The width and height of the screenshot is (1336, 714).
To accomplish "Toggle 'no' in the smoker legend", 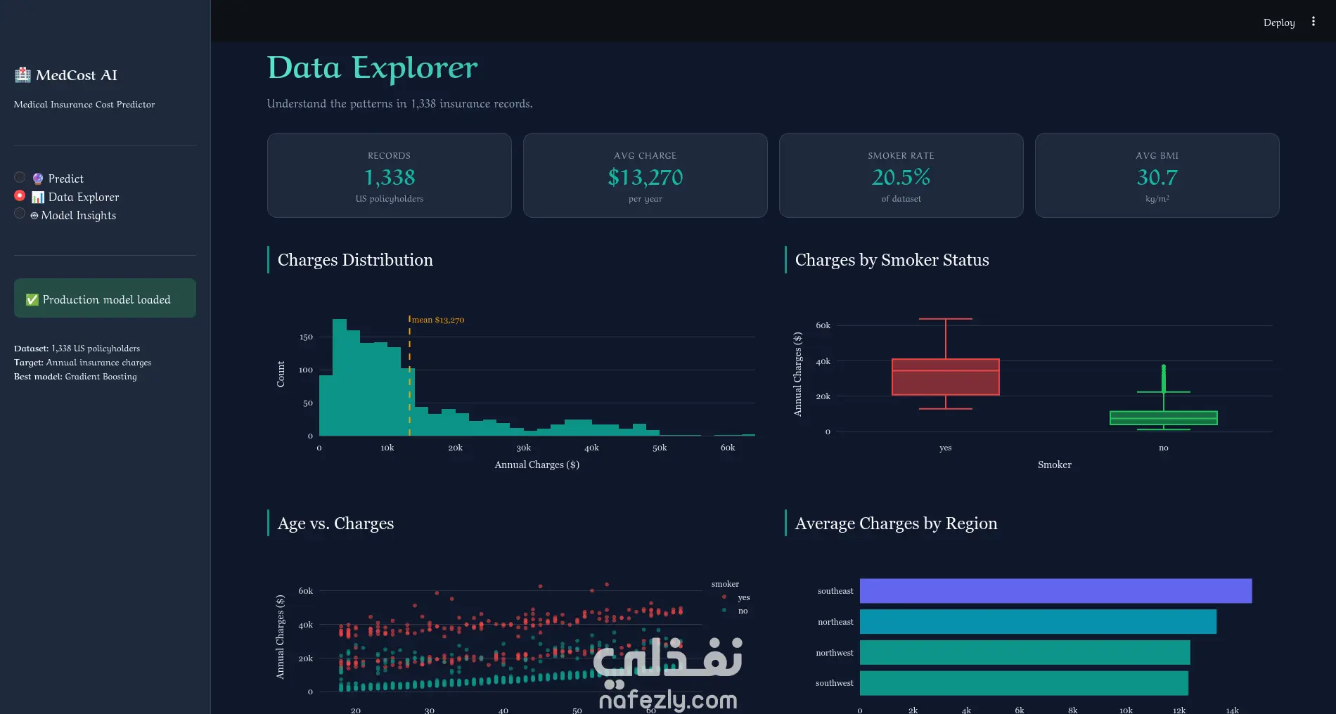I will point(735,611).
